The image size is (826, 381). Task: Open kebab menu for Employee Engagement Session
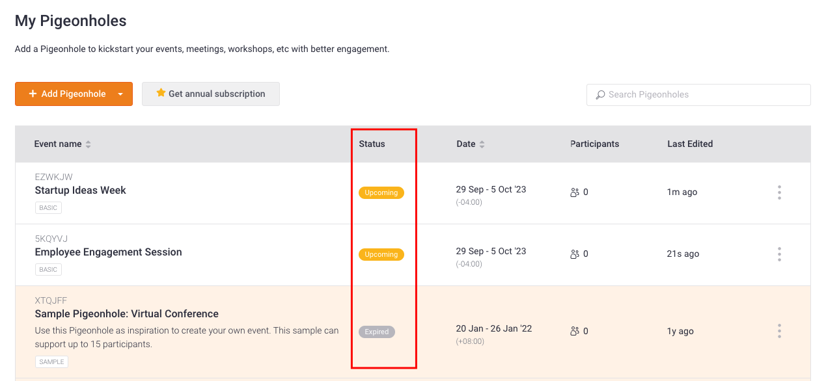pos(779,254)
